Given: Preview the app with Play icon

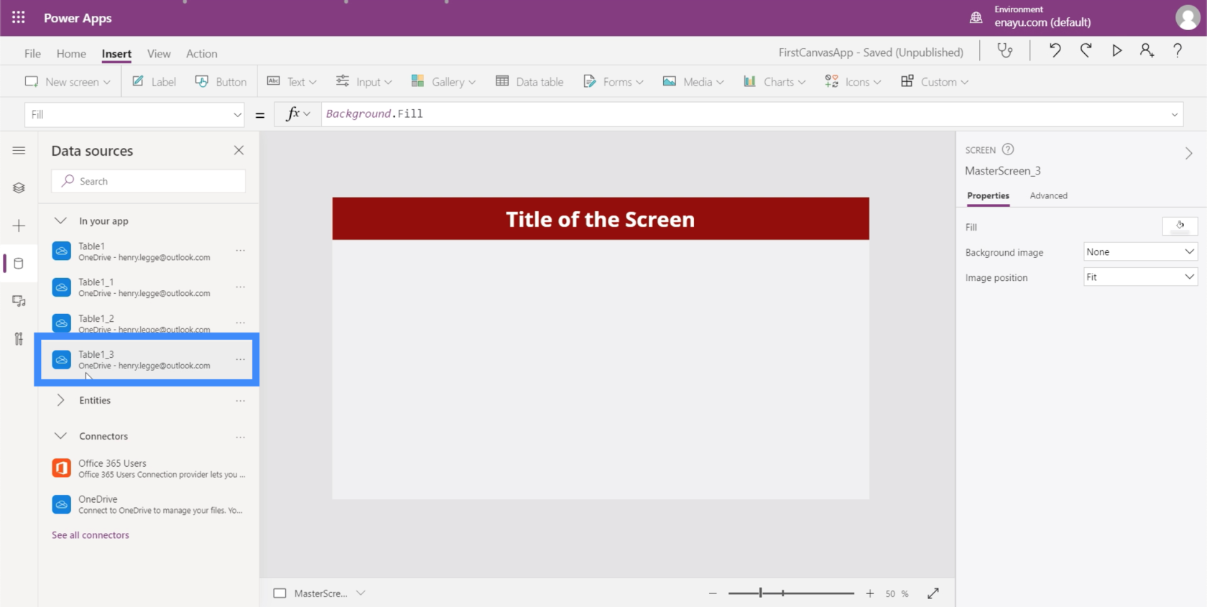Looking at the screenshot, I should point(1116,50).
